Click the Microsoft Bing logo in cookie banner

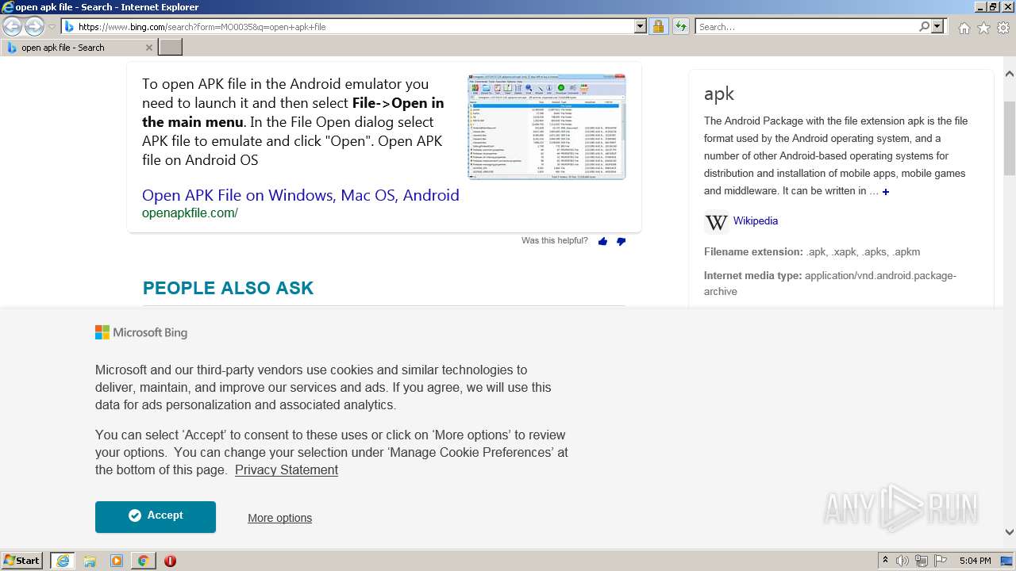(141, 332)
